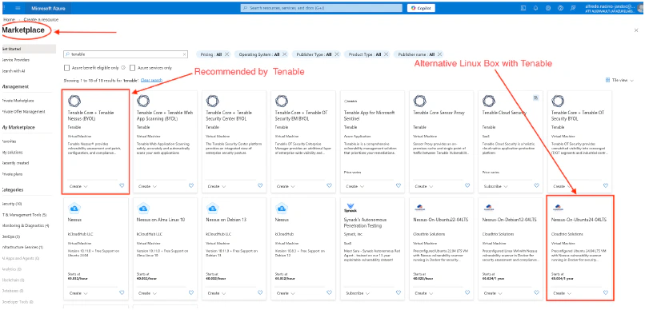
Task: Favorite the Nessus on Alma Linux 10 card
Action: click(x=191, y=293)
